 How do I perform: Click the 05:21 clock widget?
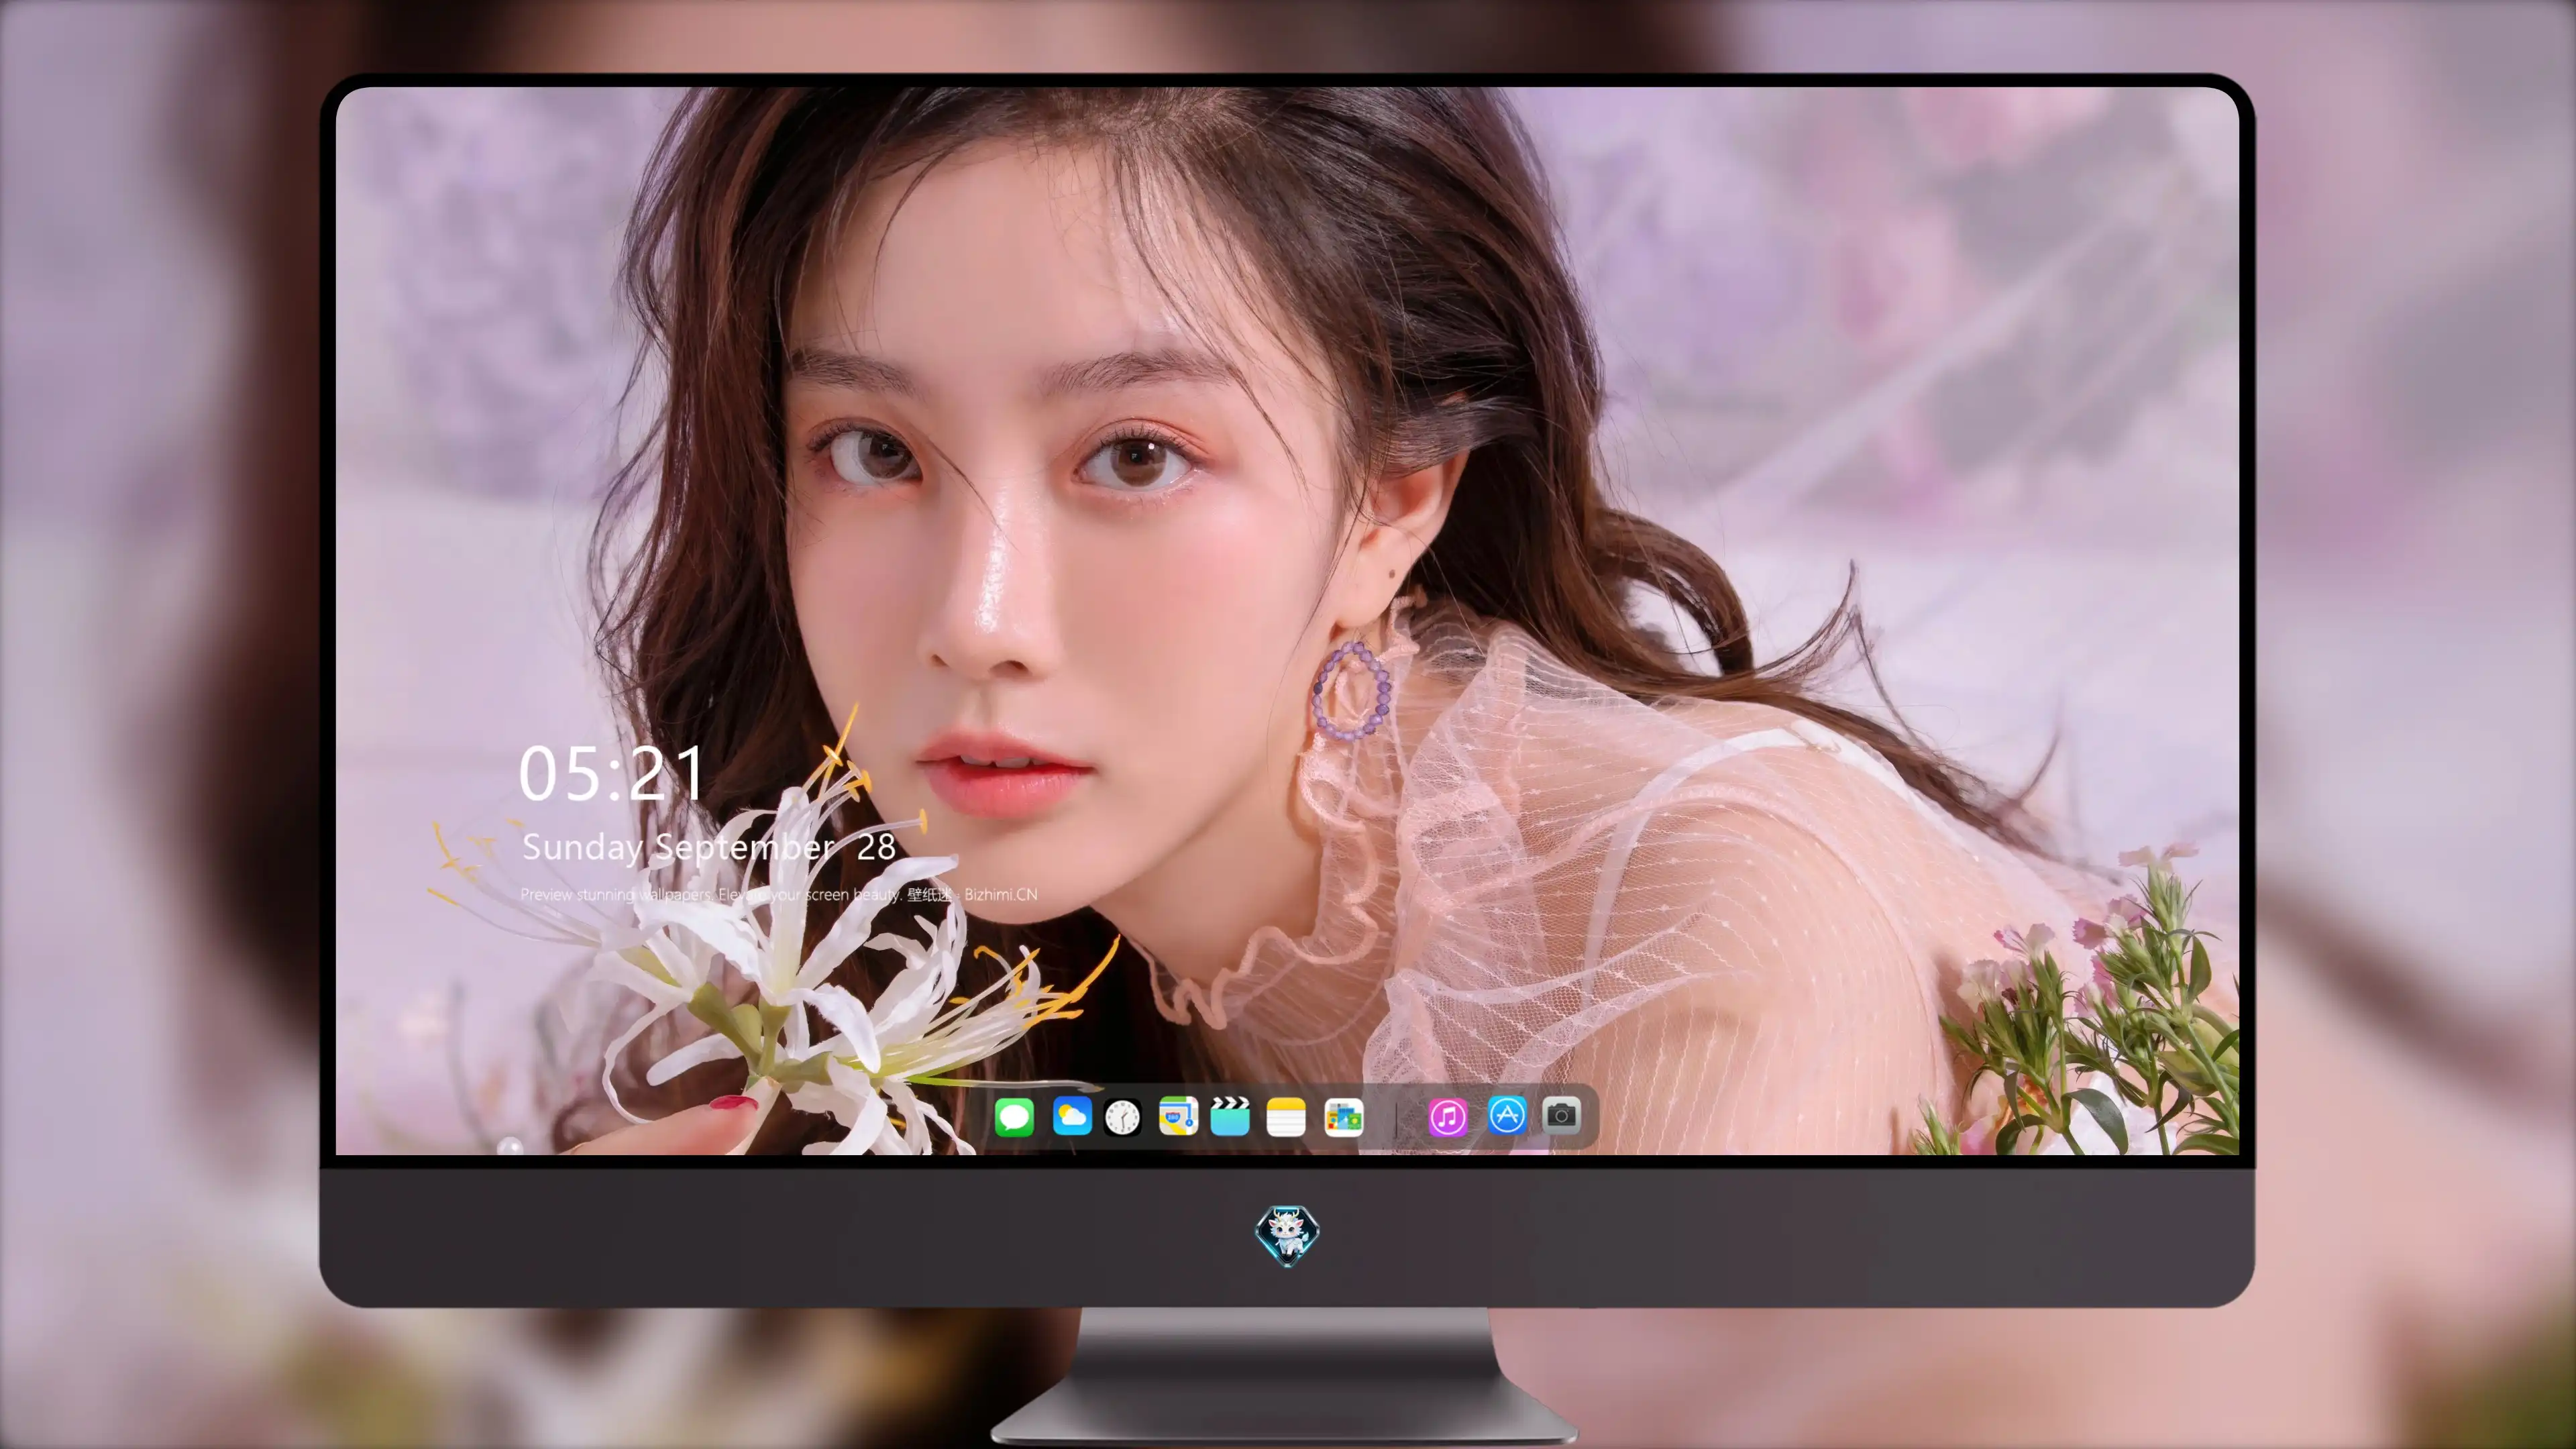point(612,773)
